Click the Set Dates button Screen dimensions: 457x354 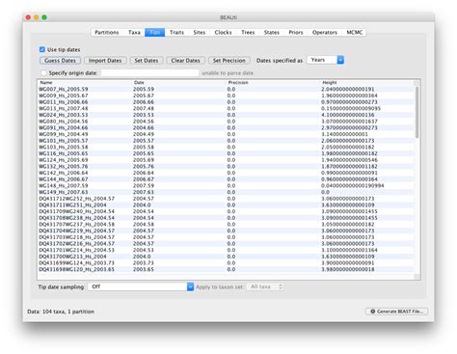[147, 61]
